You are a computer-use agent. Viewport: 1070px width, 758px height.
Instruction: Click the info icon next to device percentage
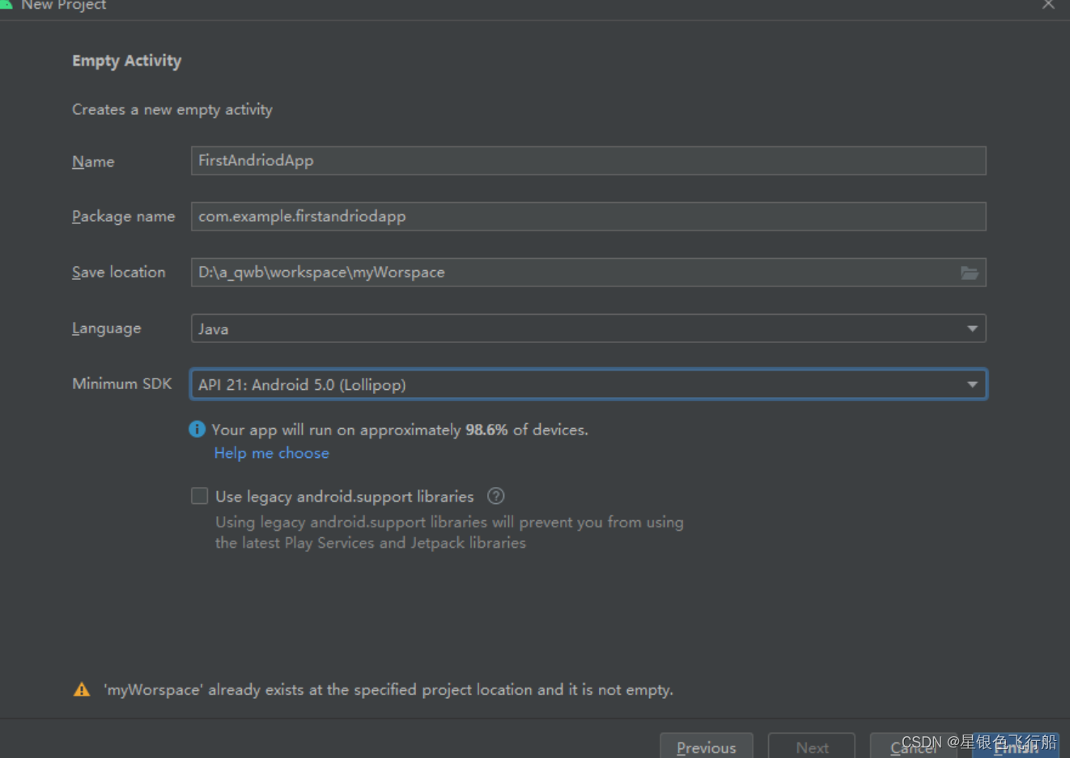(x=197, y=430)
